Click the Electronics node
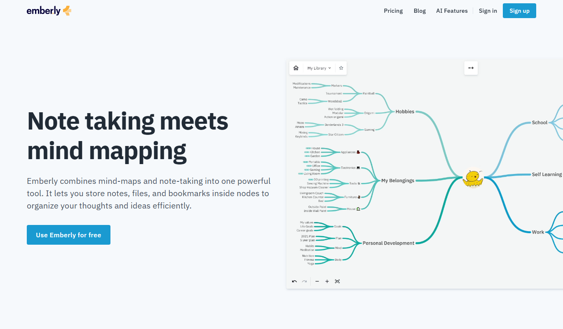Image resolution: width=563 pixels, height=329 pixels. tap(350, 168)
